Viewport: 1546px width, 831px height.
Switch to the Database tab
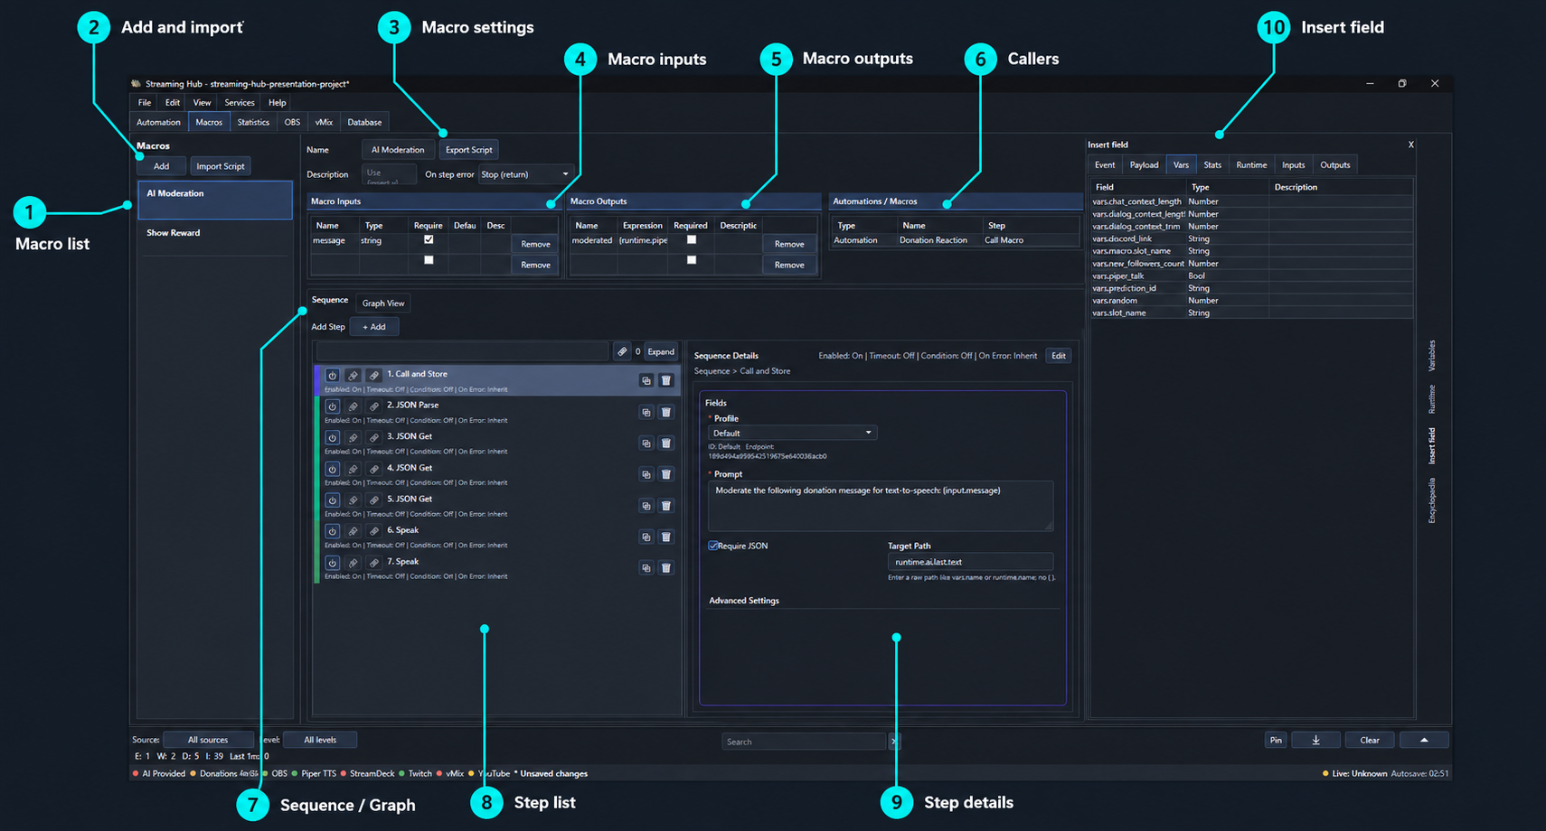point(364,122)
